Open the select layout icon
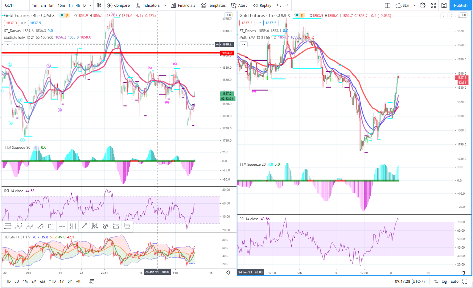 (x=388, y=5)
